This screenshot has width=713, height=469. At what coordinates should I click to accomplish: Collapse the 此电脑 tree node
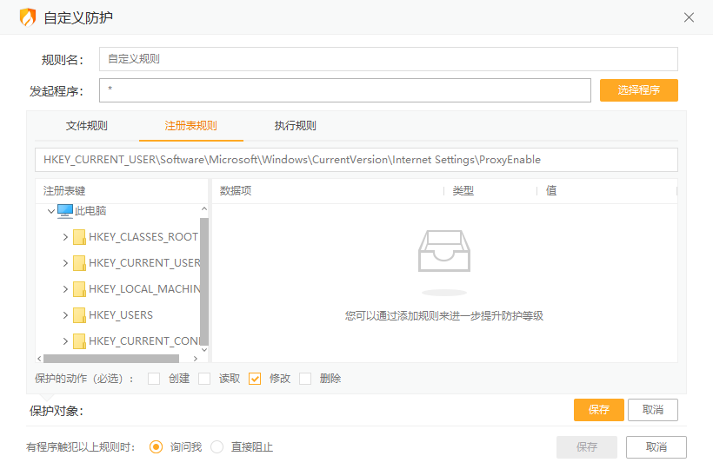pos(50,211)
